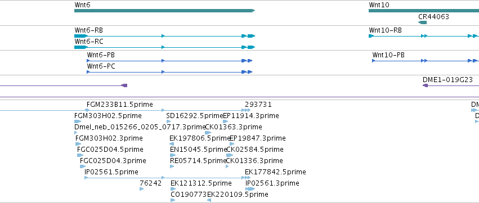Screen dimensions: 479x203
Task: Select the Wnt6 gene bar
Action: [x=164, y=11]
